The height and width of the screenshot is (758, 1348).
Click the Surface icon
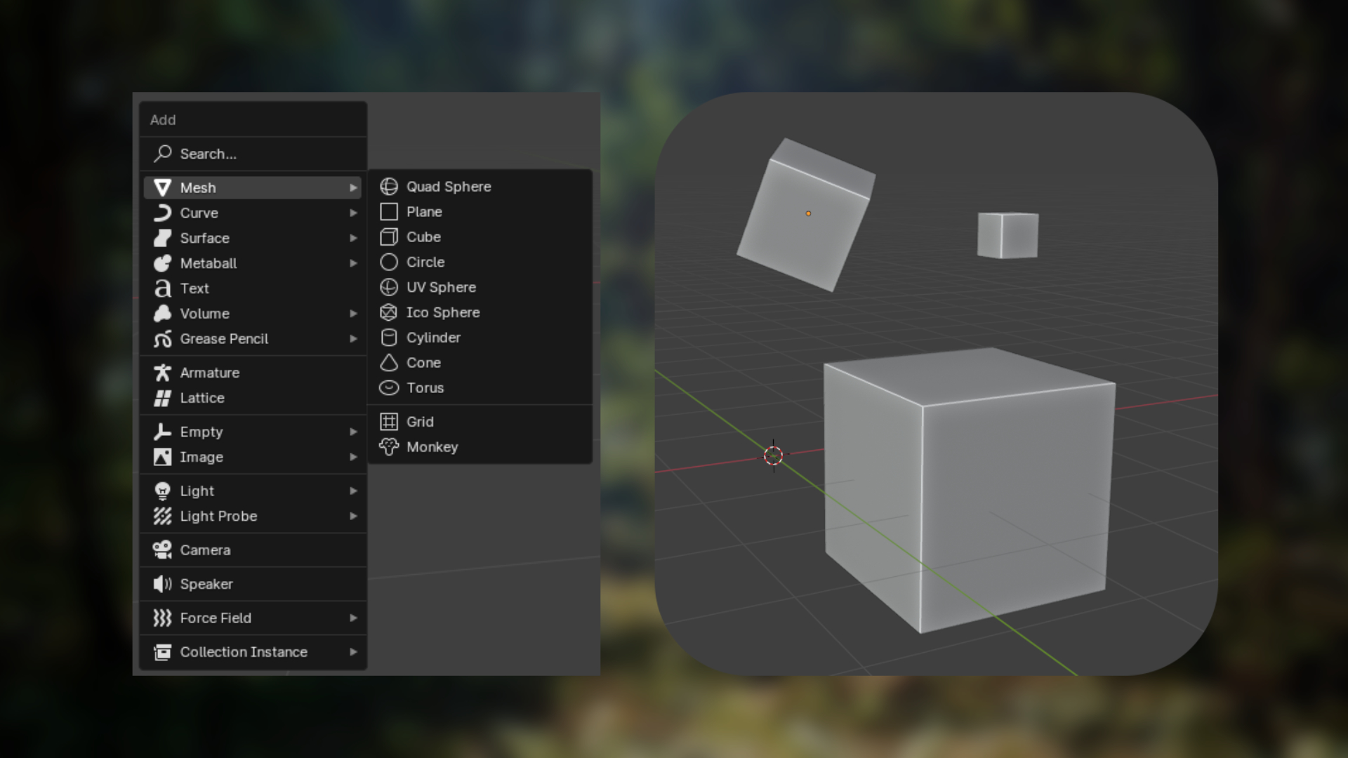[162, 238]
